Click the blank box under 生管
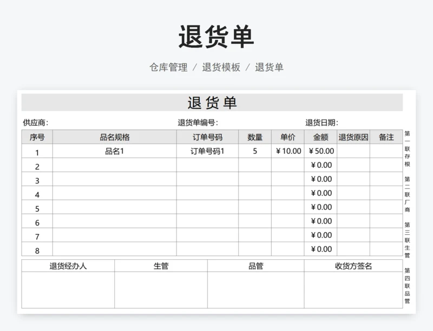Viewport: 433px width, 331px height. pyautogui.click(x=161, y=290)
